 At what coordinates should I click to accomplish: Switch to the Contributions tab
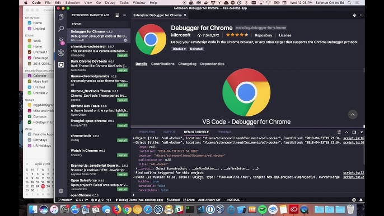tap(162, 64)
